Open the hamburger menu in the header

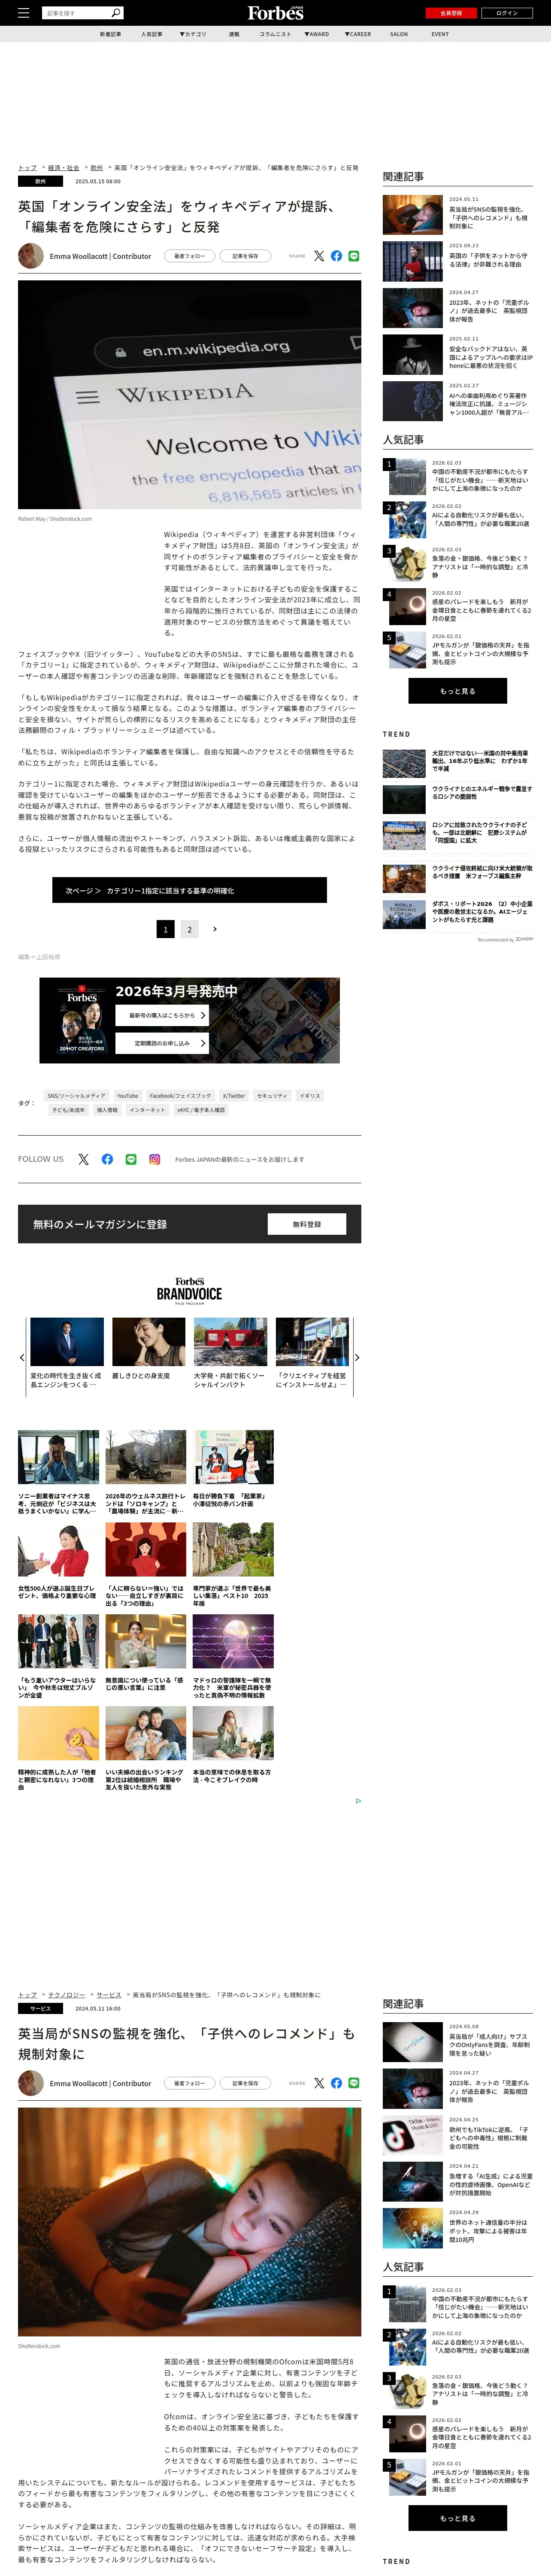pos(24,13)
